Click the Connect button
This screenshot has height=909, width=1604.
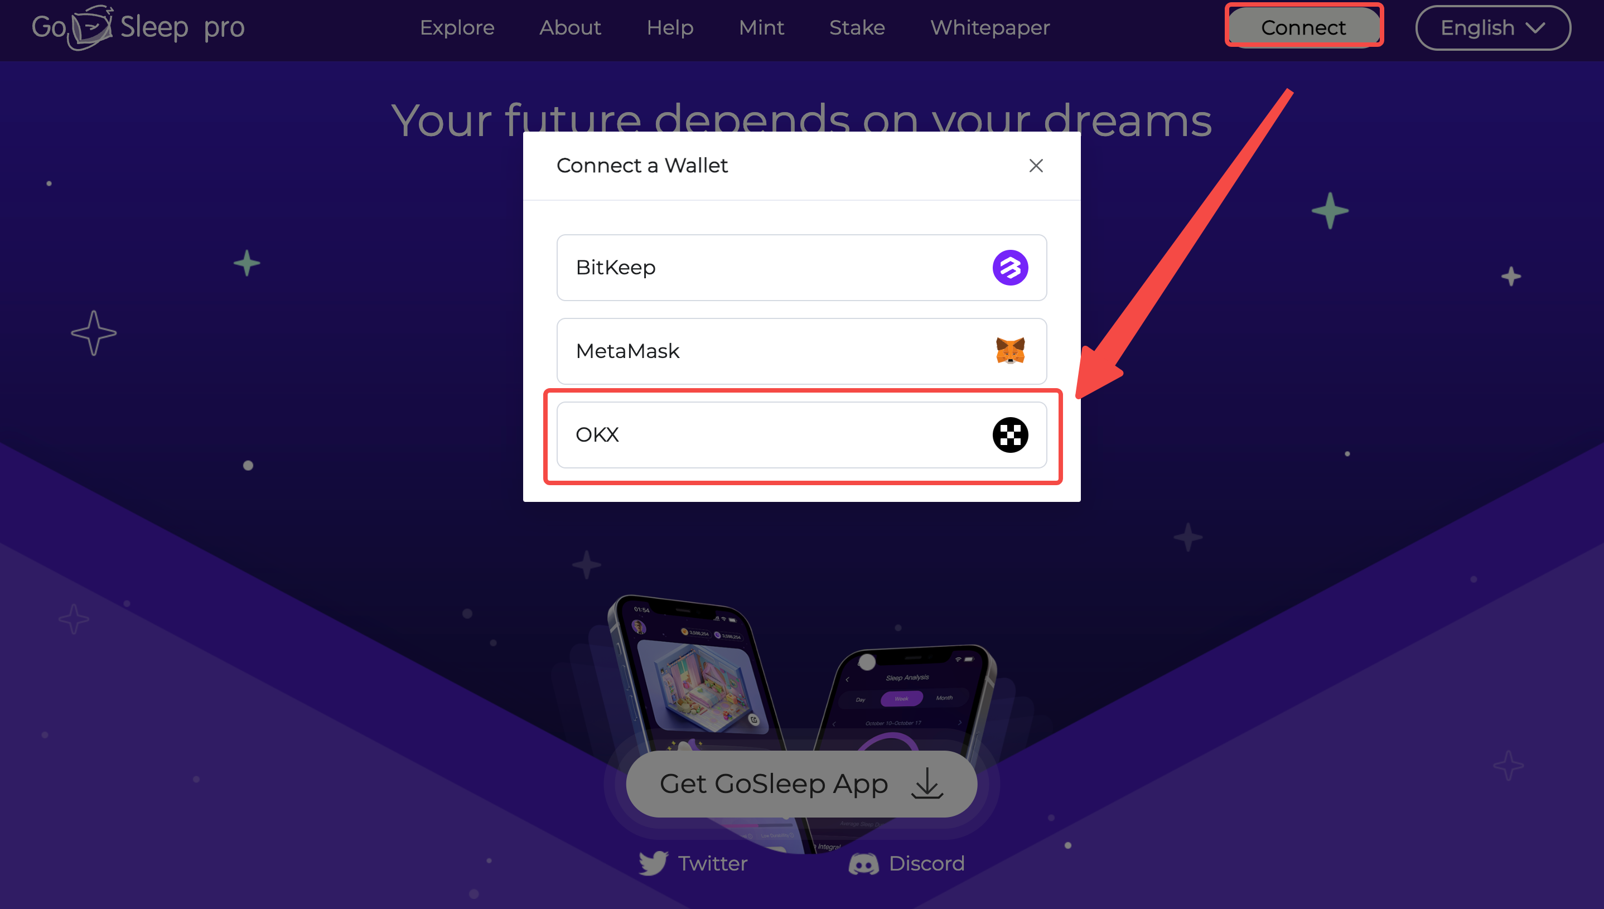[x=1304, y=27]
